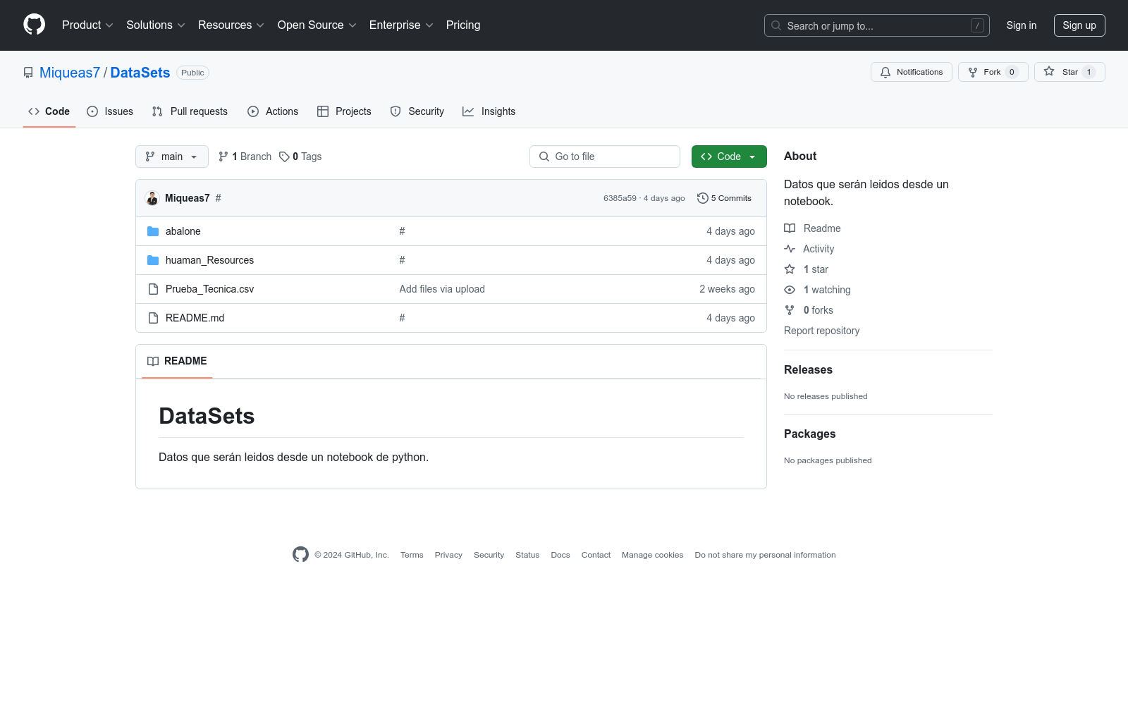Open the Pricing page
This screenshot has height=705, width=1128.
click(x=463, y=25)
